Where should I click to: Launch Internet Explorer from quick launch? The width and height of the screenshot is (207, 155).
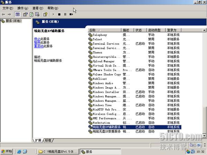tap(19, 152)
